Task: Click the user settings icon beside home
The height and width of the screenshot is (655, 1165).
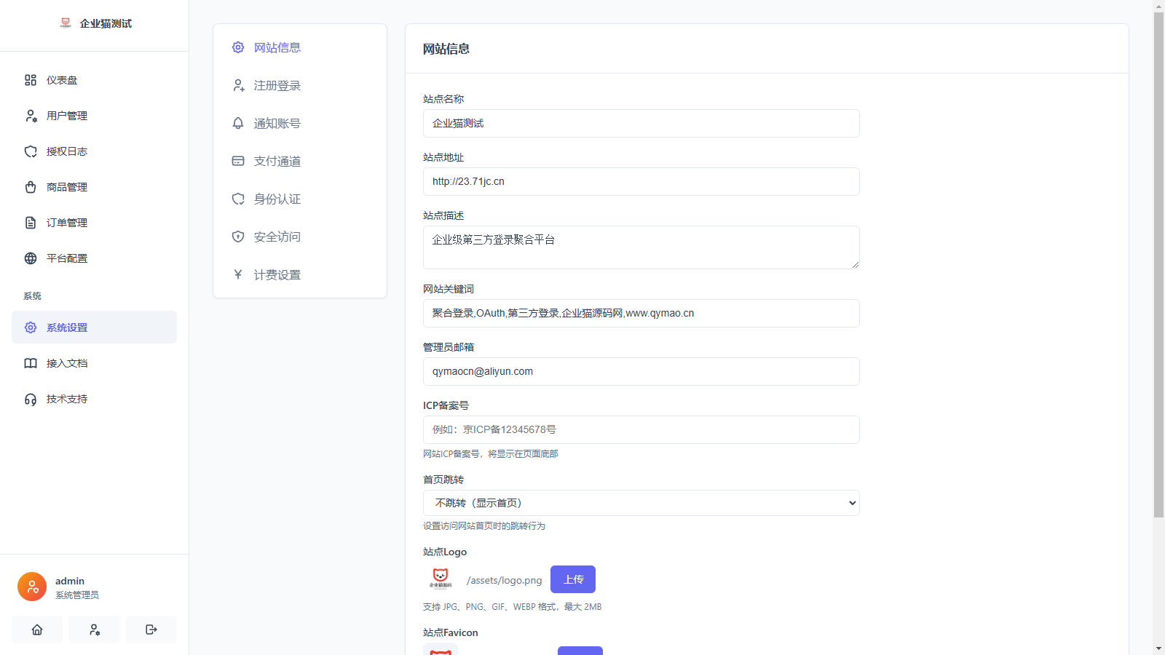Action: point(94,630)
